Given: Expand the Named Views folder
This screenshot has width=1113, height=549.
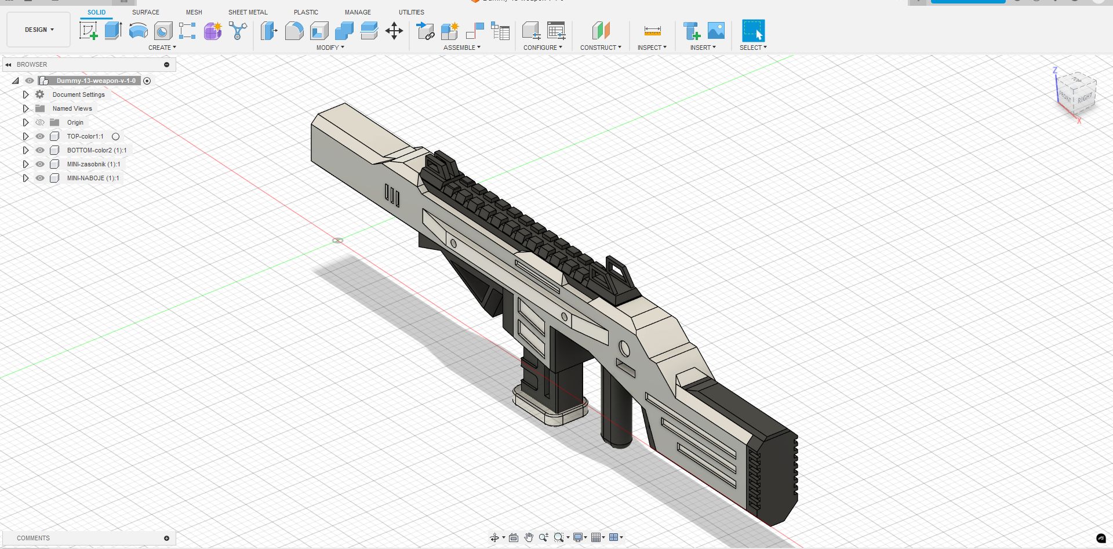Looking at the screenshot, I should pos(26,108).
